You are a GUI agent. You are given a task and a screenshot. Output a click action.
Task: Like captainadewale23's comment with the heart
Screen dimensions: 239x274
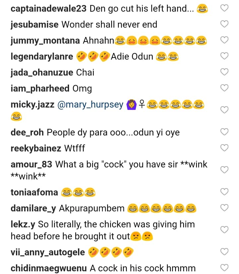point(224,9)
